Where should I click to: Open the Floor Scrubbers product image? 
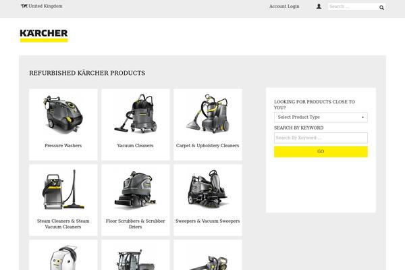pyautogui.click(x=136, y=190)
